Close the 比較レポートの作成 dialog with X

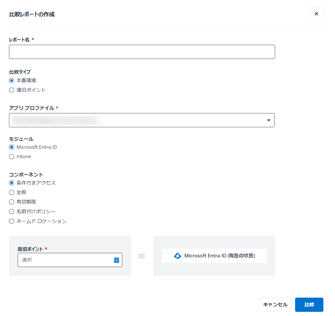tap(316, 14)
